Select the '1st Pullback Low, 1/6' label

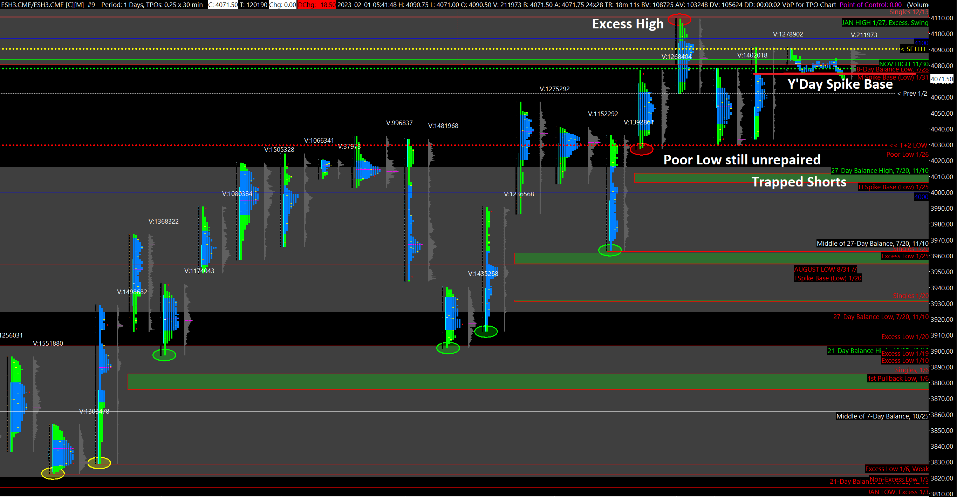click(897, 378)
